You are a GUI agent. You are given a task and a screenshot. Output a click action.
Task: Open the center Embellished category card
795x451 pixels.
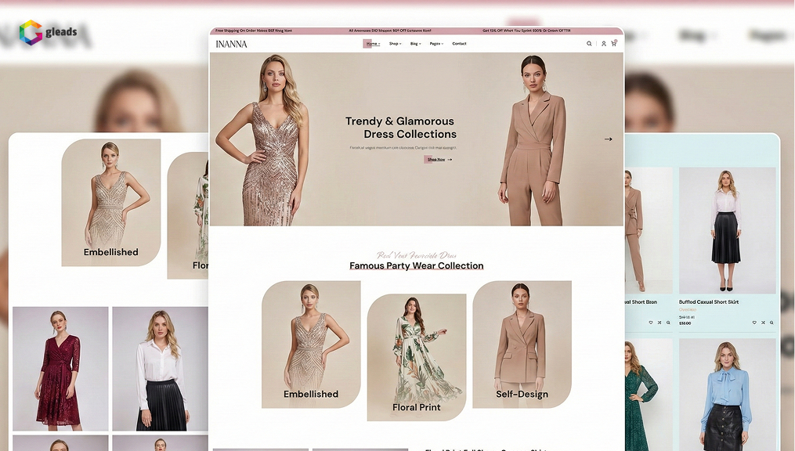[x=311, y=345]
